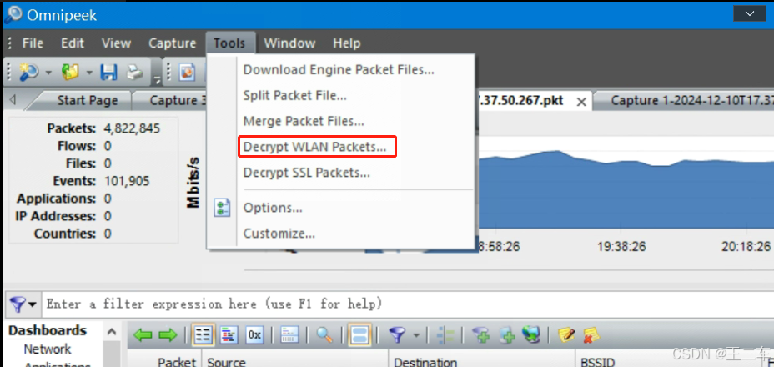Click the blue filter funnel icon in packet toolbar
This screenshot has width=774, height=367.
(x=397, y=335)
